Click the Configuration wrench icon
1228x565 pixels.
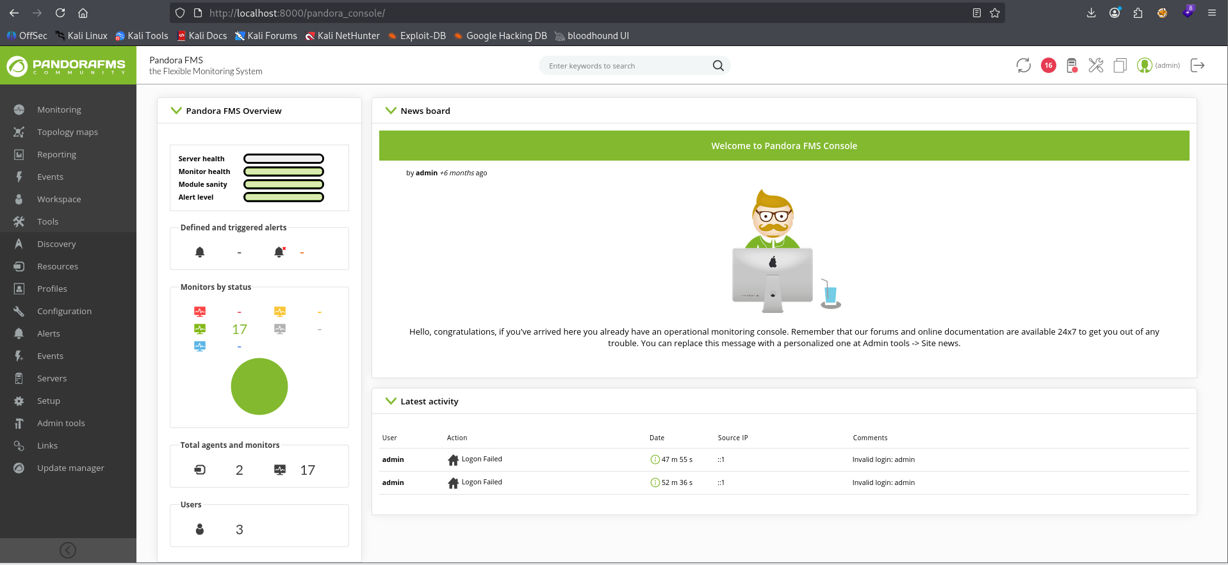point(19,311)
